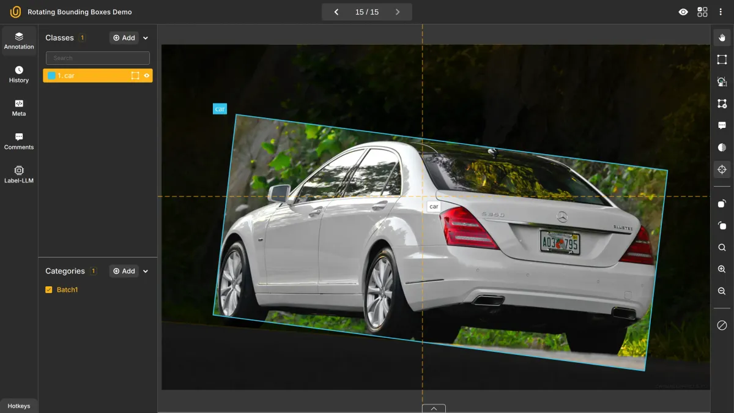Select the bounding box tool
The height and width of the screenshot is (413, 734).
click(722, 59)
